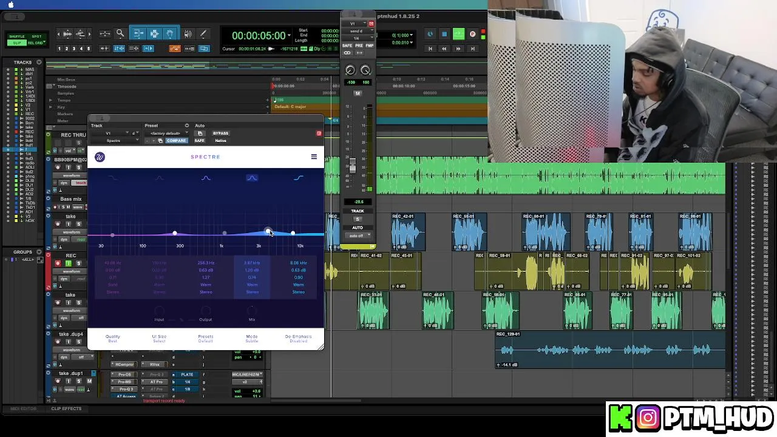Viewport: 777px width, 437px height.
Task: Toggle send PRE button
Action: pyautogui.click(x=358, y=46)
